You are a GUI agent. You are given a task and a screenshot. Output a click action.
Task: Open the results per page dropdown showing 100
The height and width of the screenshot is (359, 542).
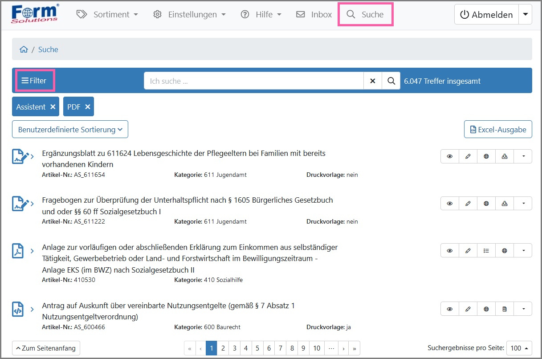click(519, 348)
